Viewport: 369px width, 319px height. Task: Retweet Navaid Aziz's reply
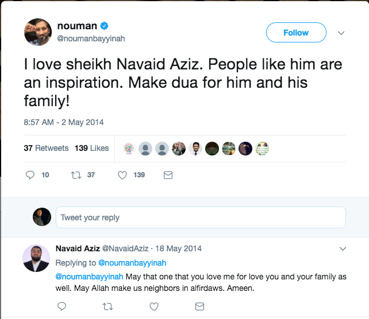(x=107, y=308)
